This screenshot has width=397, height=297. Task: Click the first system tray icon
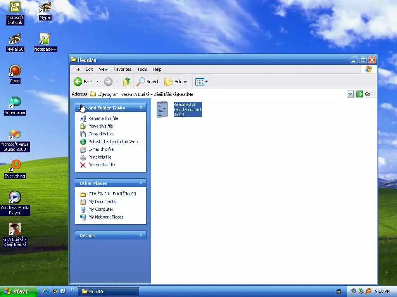[x=354, y=291]
